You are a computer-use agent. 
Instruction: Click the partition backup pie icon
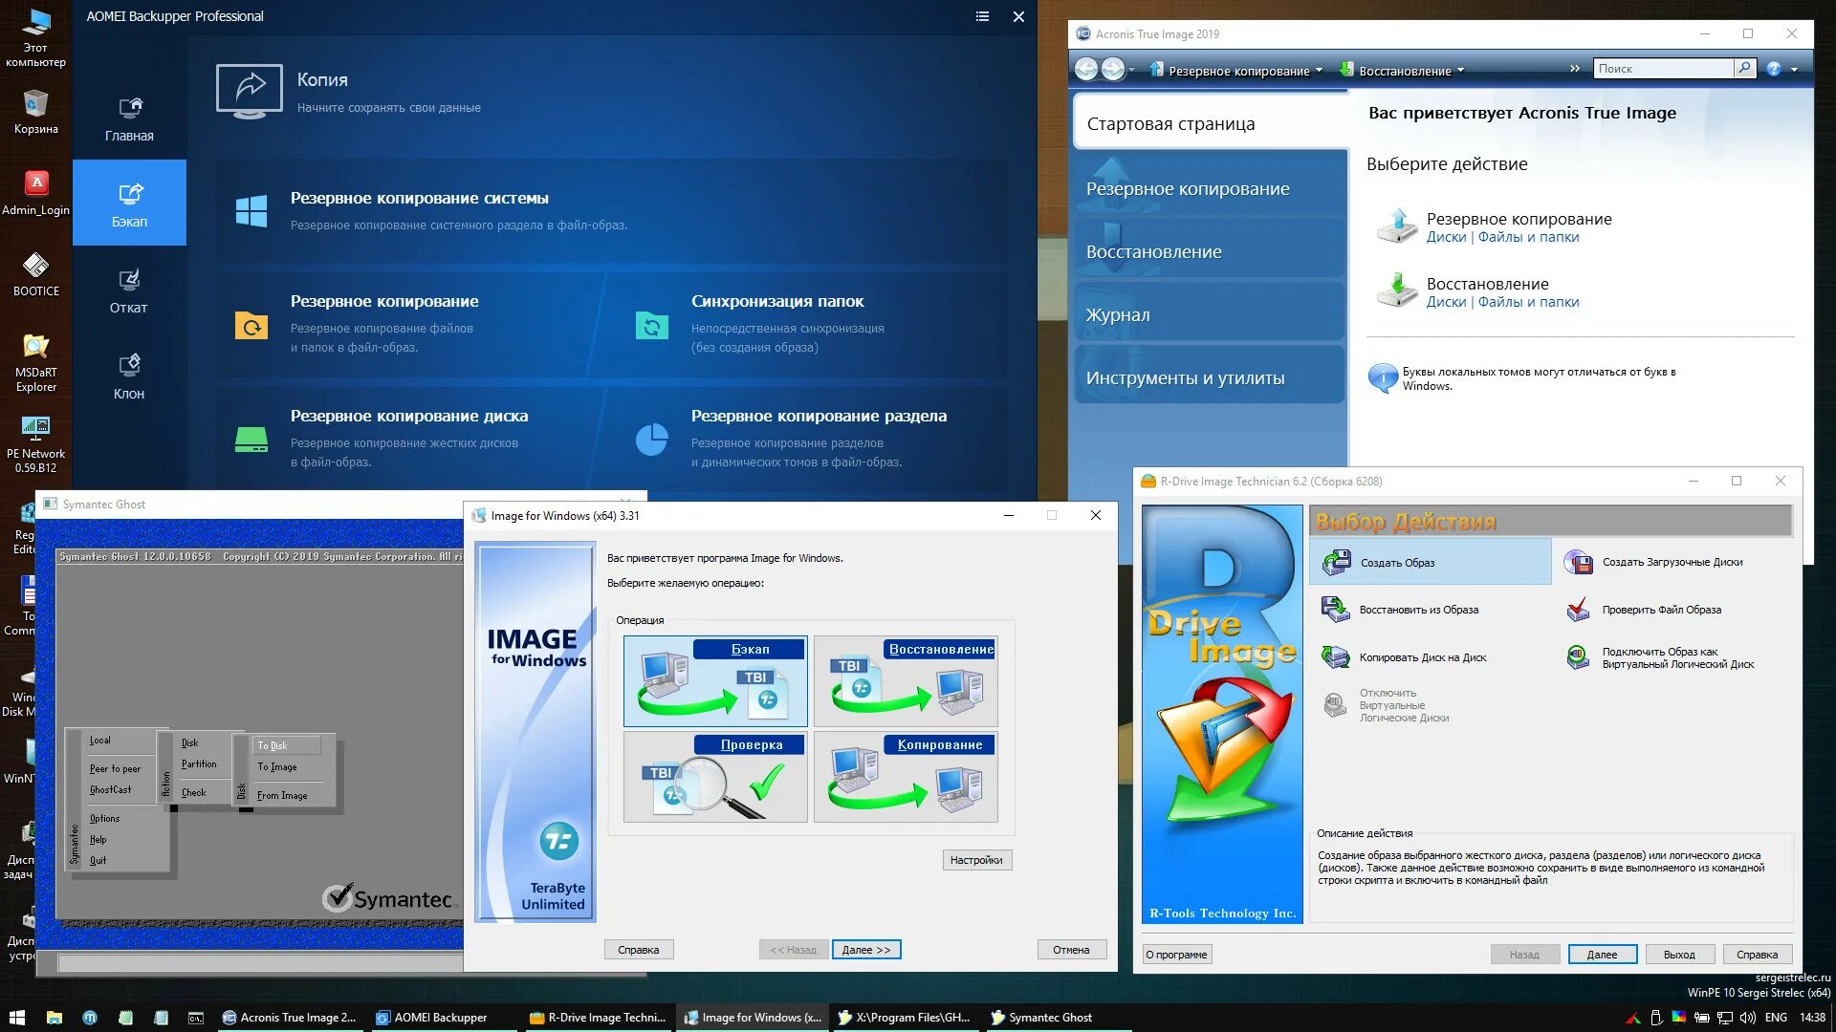[652, 440]
